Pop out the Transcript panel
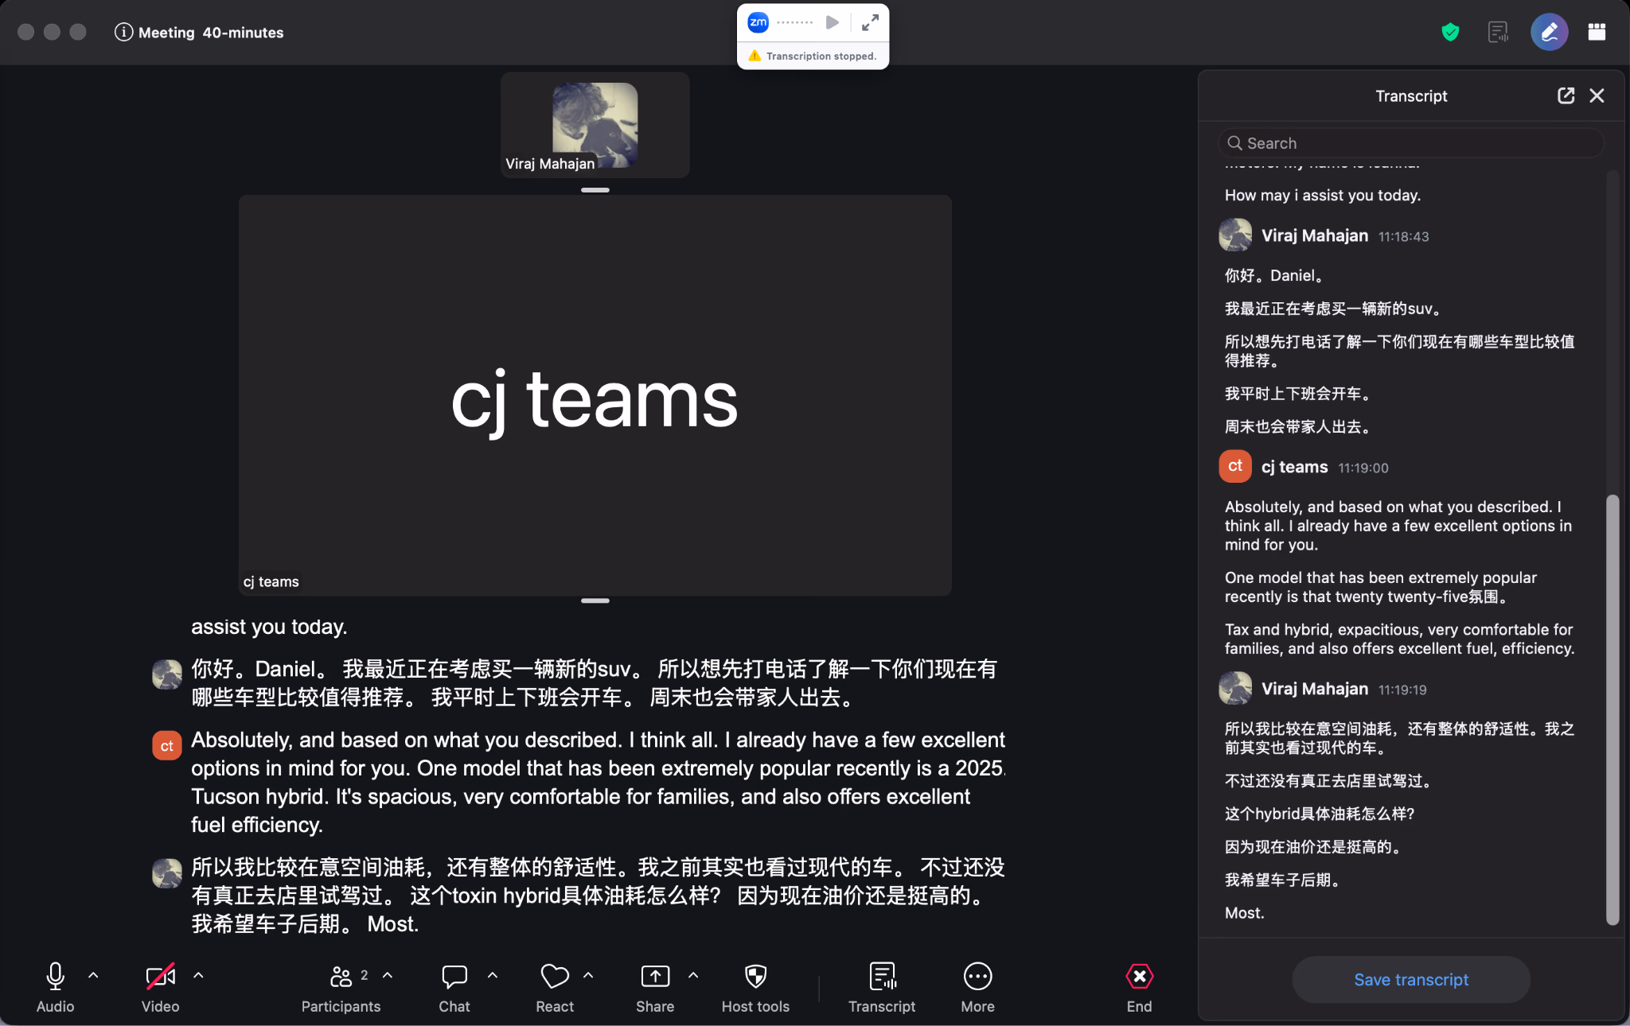Viewport: 1630px width, 1026px height. [1566, 95]
